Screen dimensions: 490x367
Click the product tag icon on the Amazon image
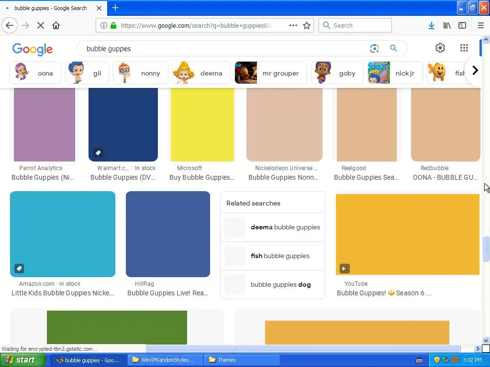pos(19,269)
